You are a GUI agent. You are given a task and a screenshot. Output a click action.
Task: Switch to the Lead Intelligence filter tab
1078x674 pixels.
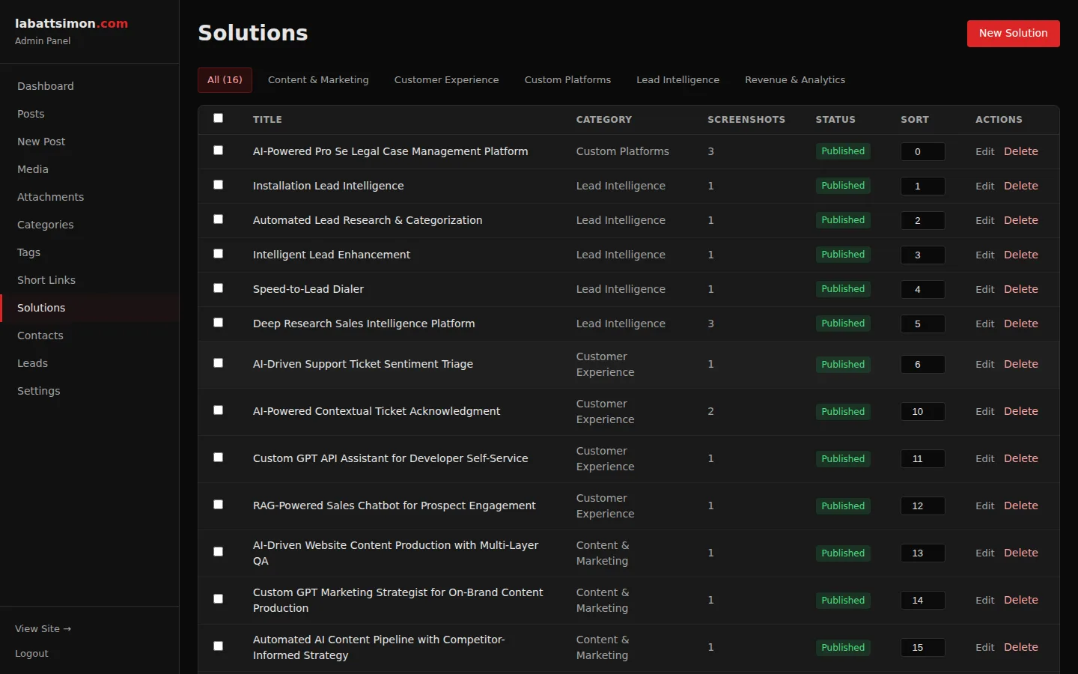pos(677,79)
